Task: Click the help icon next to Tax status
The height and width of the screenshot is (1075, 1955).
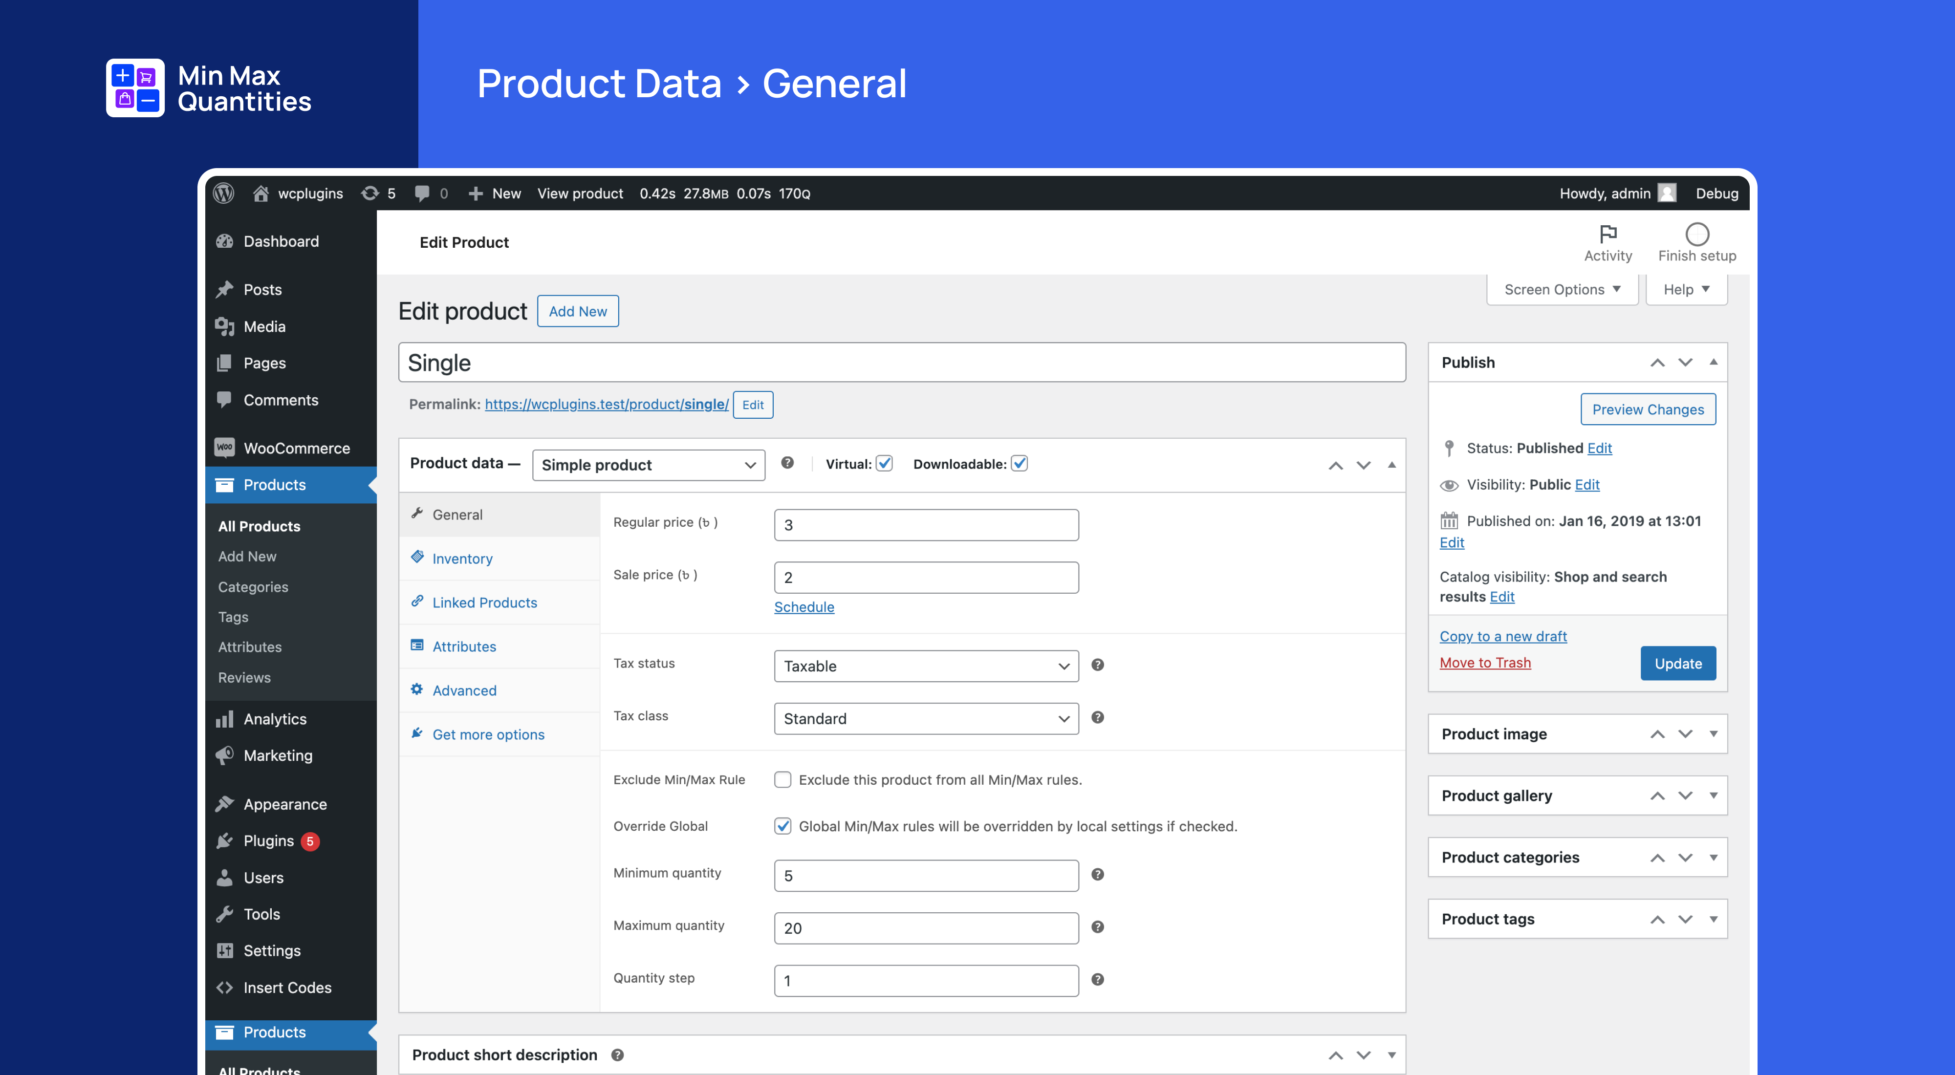Action: pyautogui.click(x=1097, y=666)
